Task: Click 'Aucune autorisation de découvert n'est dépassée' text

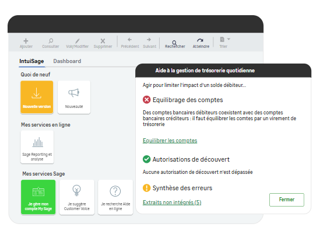Action: tap(198, 172)
